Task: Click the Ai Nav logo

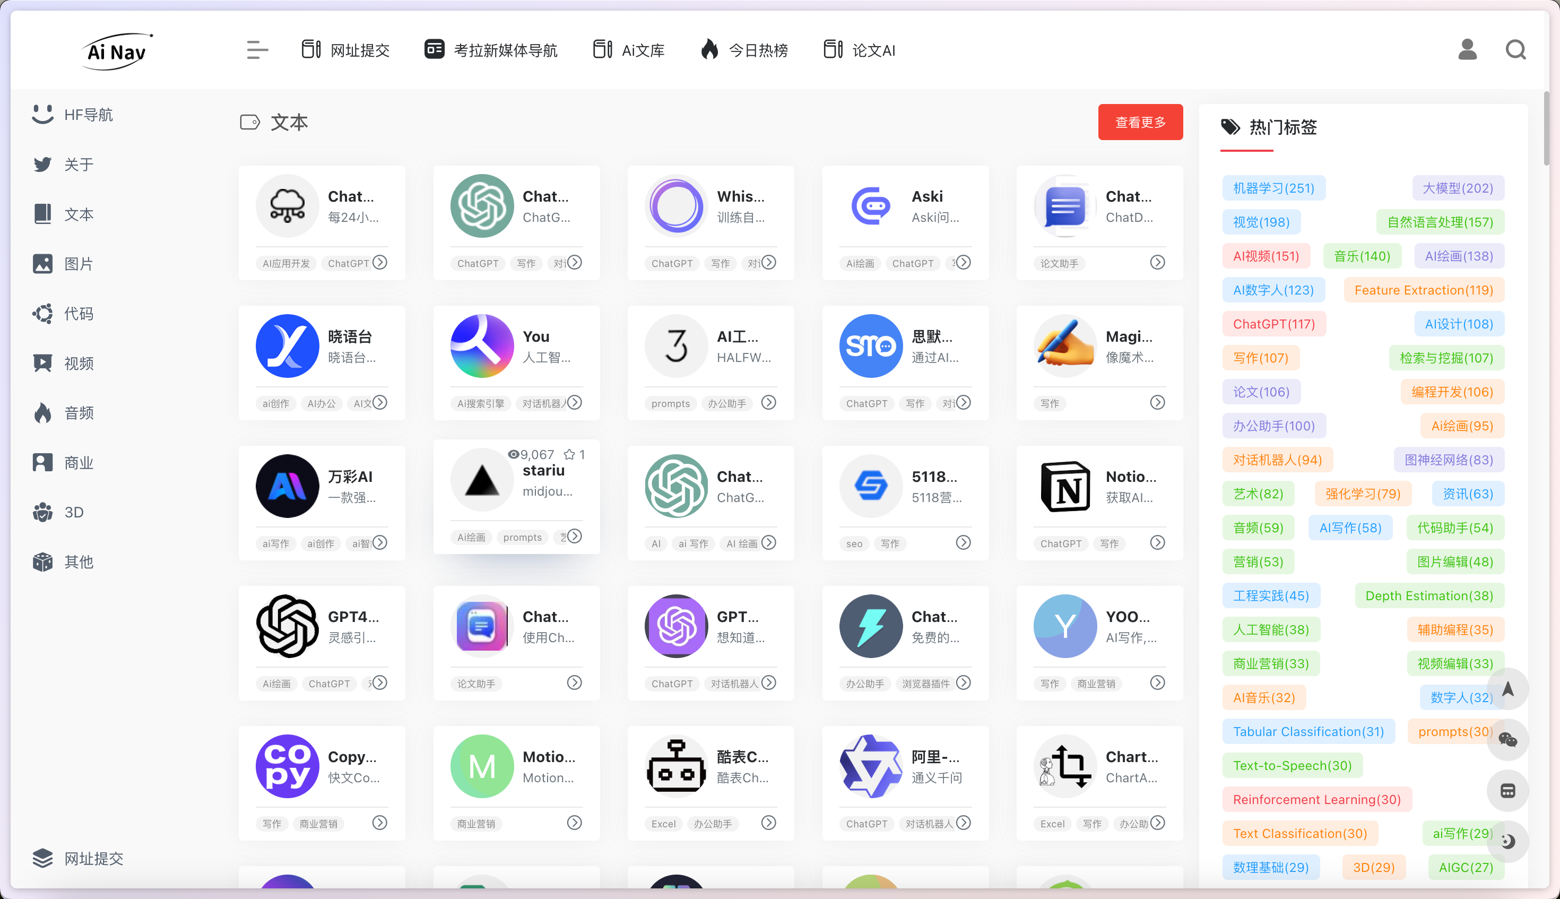Action: pos(117,50)
